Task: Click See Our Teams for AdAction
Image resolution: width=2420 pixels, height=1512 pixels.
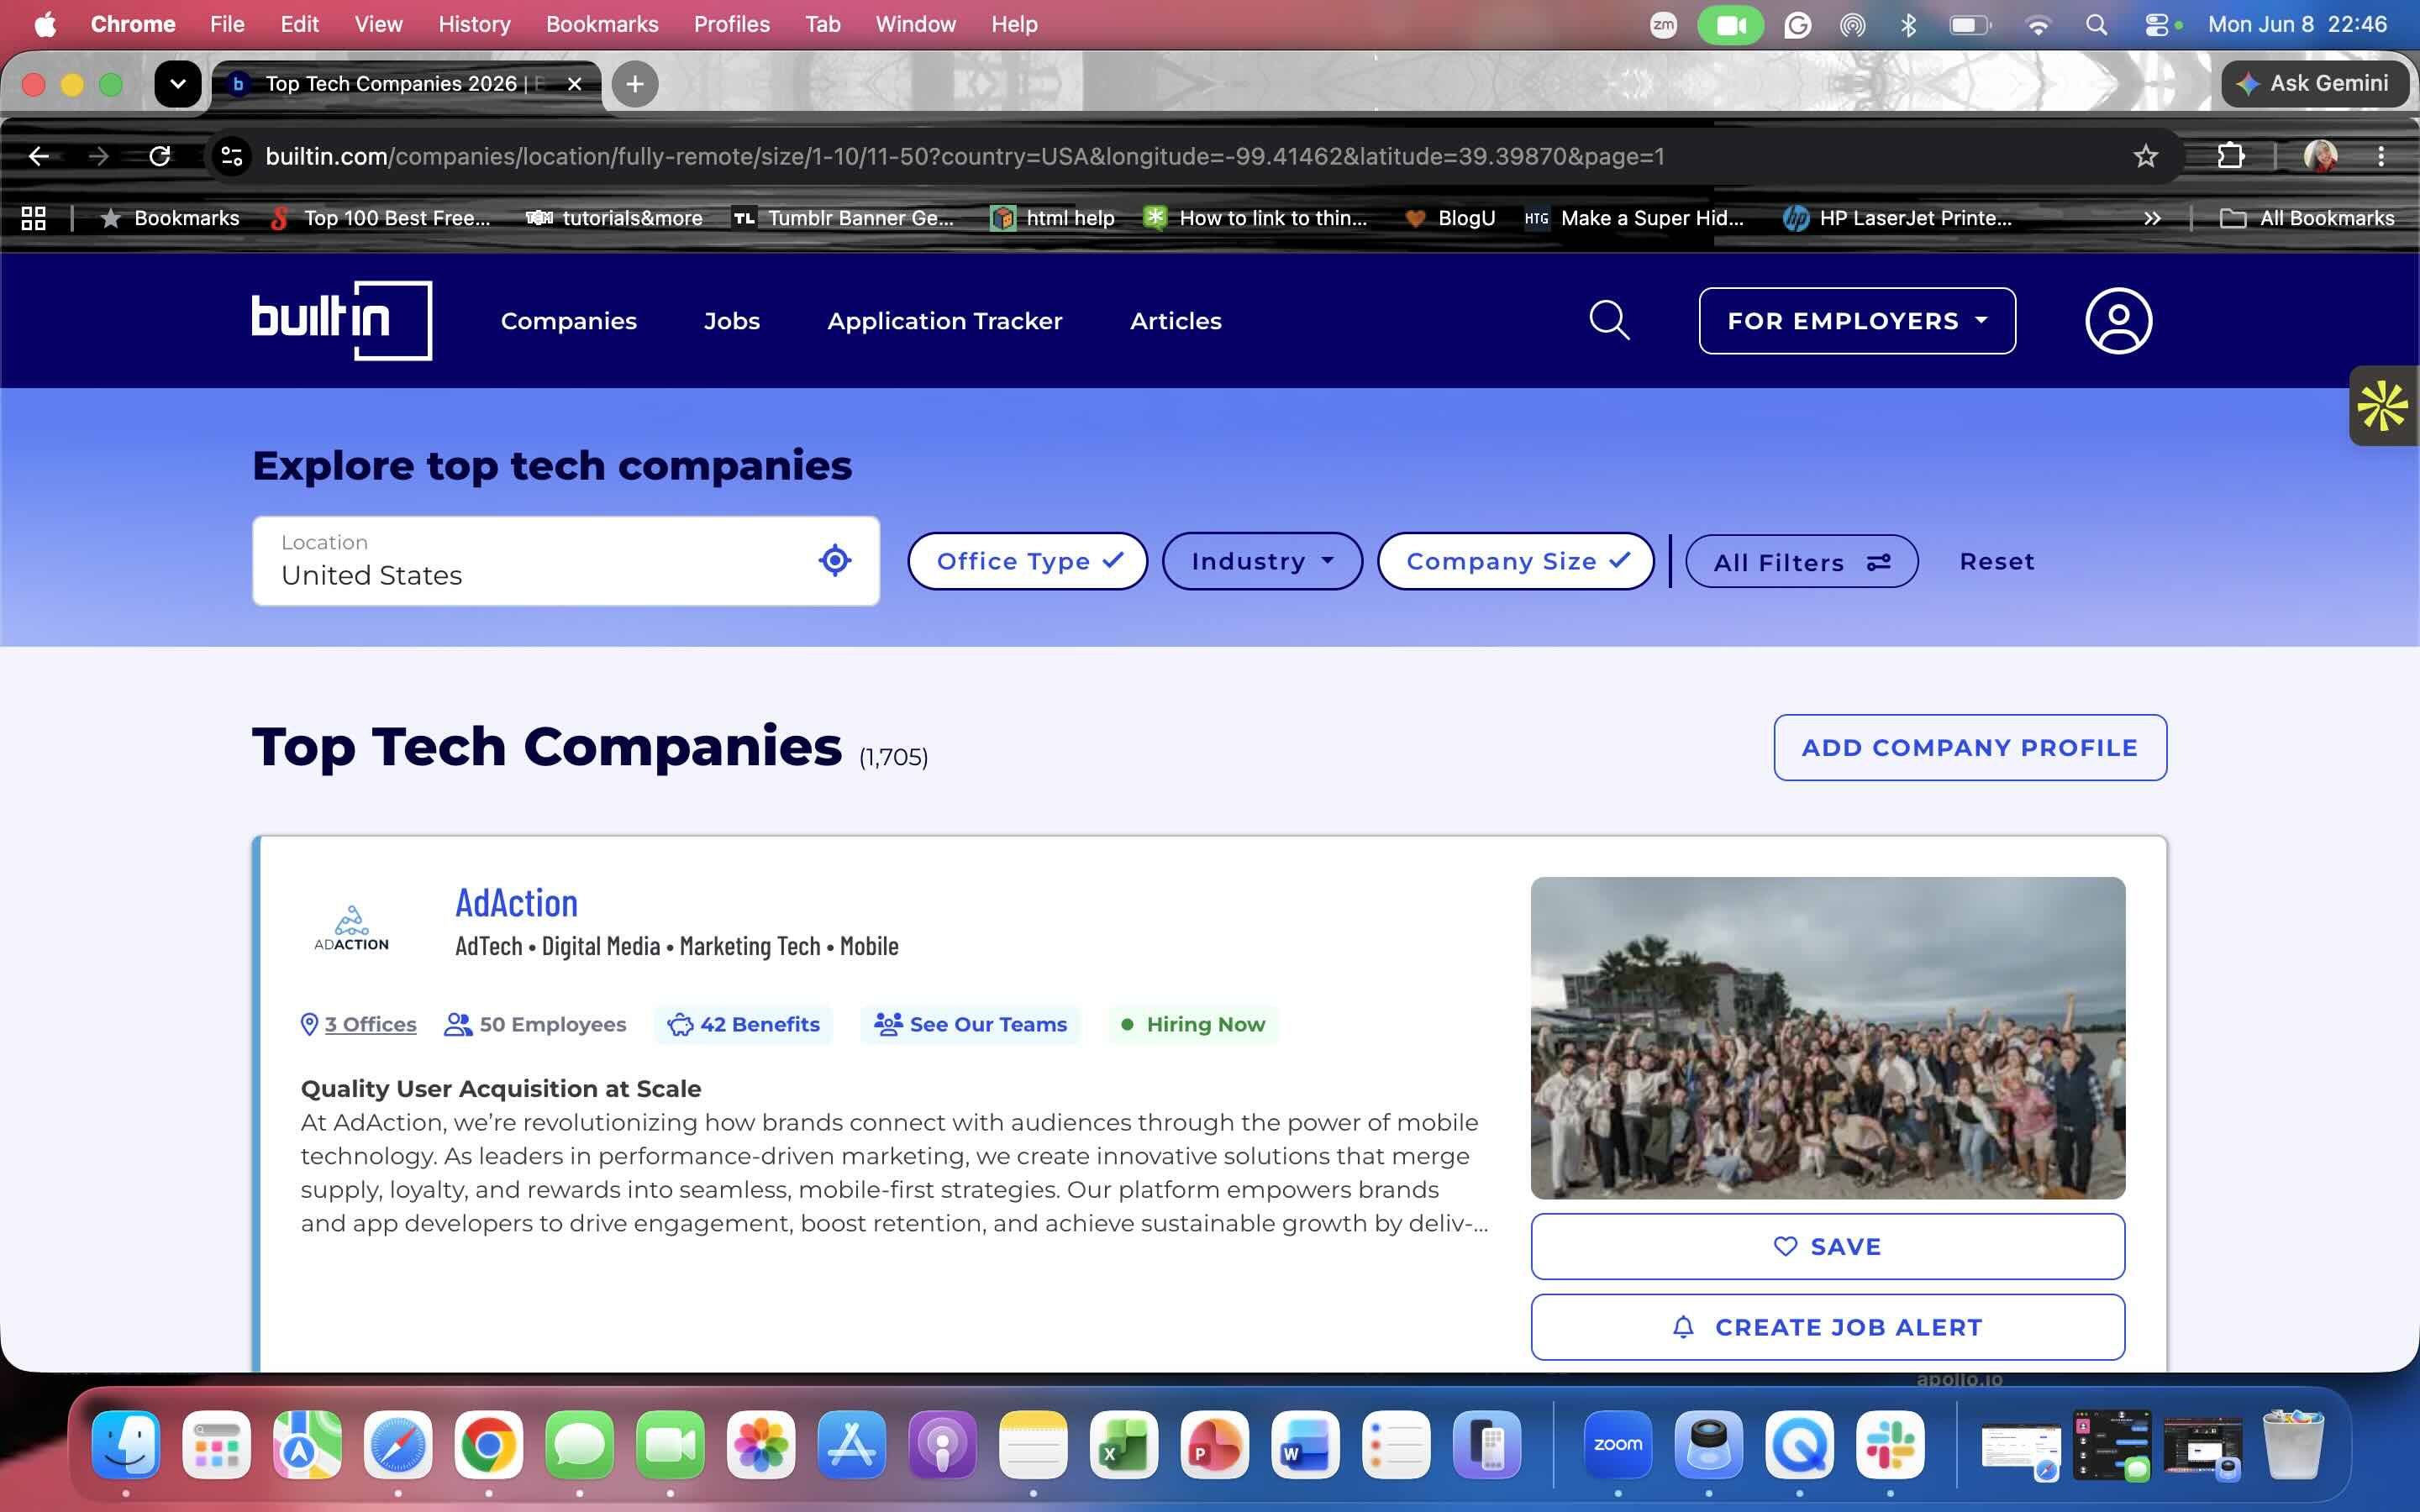Action: coord(970,1024)
